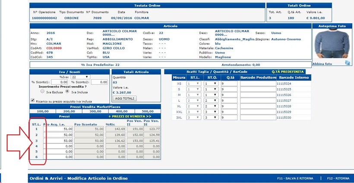Viewport: 354px width, 183px height.
Task: Open ST.O. dropdown in XXL row
Action: (x=211, y=112)
